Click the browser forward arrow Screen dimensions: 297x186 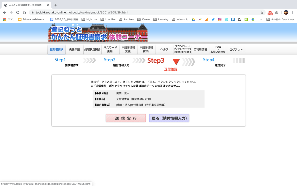11,12
